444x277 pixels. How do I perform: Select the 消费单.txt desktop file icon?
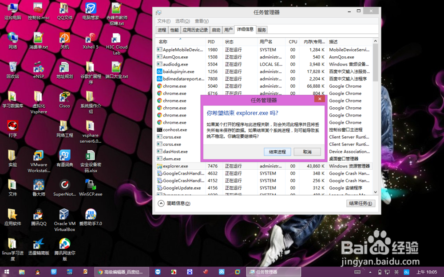[39, 41]
